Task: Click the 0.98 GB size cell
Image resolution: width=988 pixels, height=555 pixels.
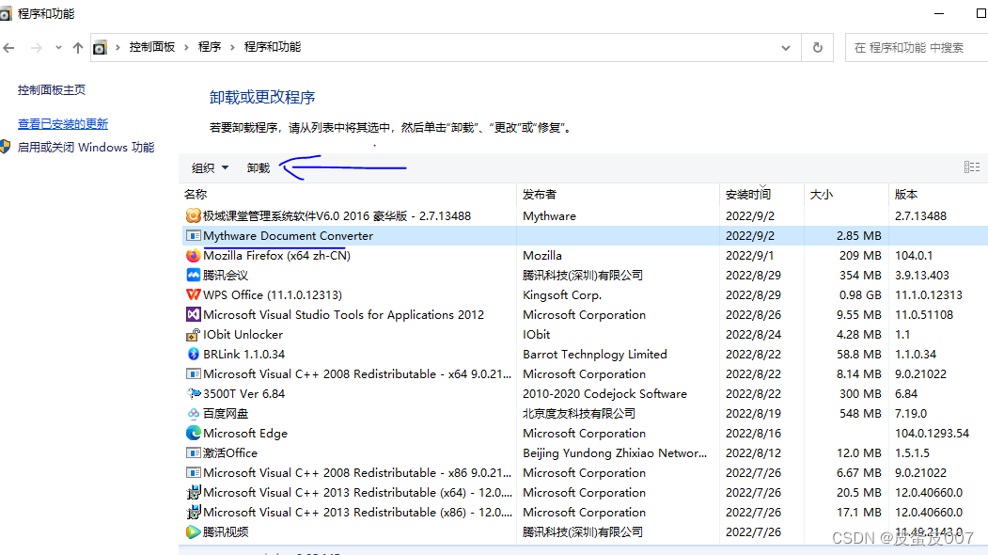Action: 860,294
